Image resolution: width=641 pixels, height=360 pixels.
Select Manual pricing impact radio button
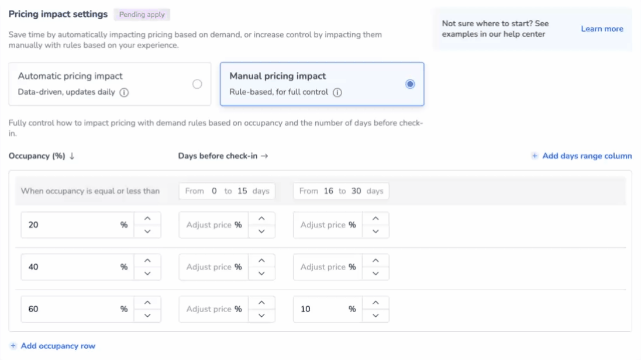pyautogui.click(x=410, y=84)
